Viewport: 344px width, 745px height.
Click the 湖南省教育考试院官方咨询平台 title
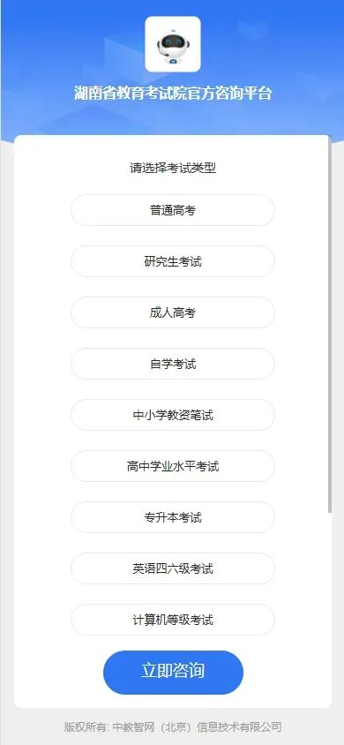pyautogui.click(x=173, y=94)
